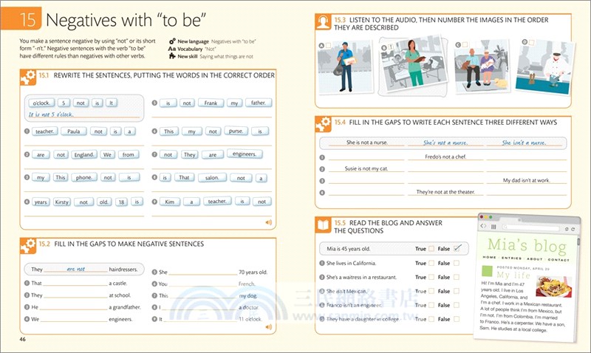
Task: Open the CONTACT tab on Mia's blog
Action: pos(559,260)
